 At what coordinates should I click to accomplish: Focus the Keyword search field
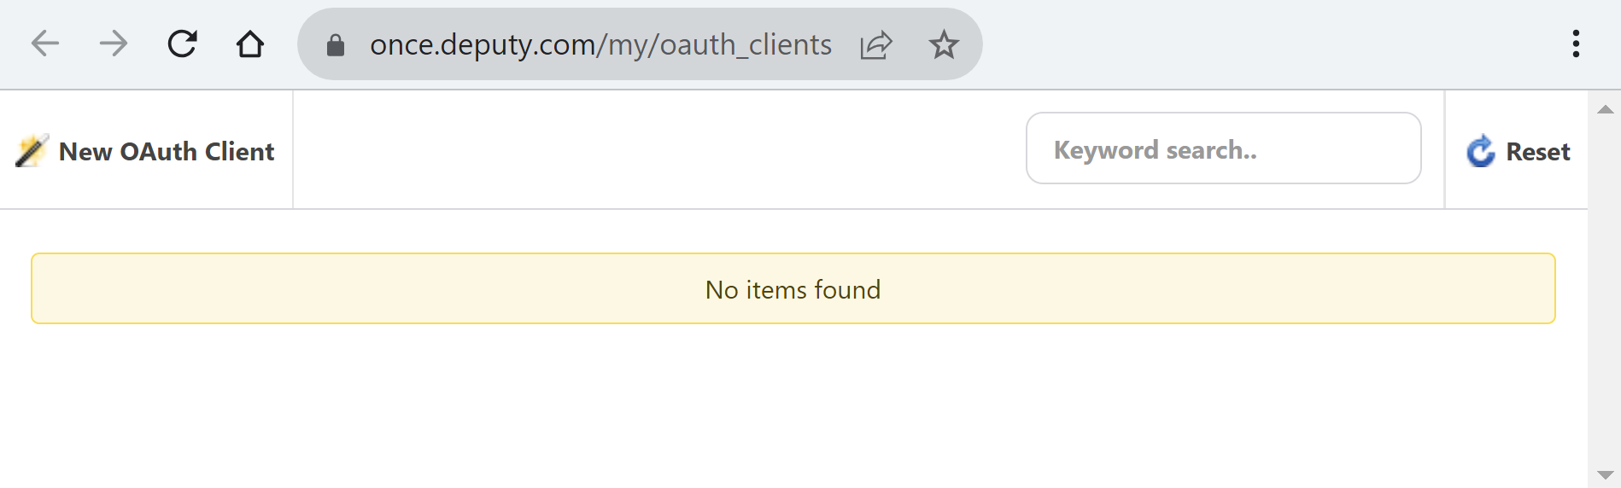pos(1223,149)
